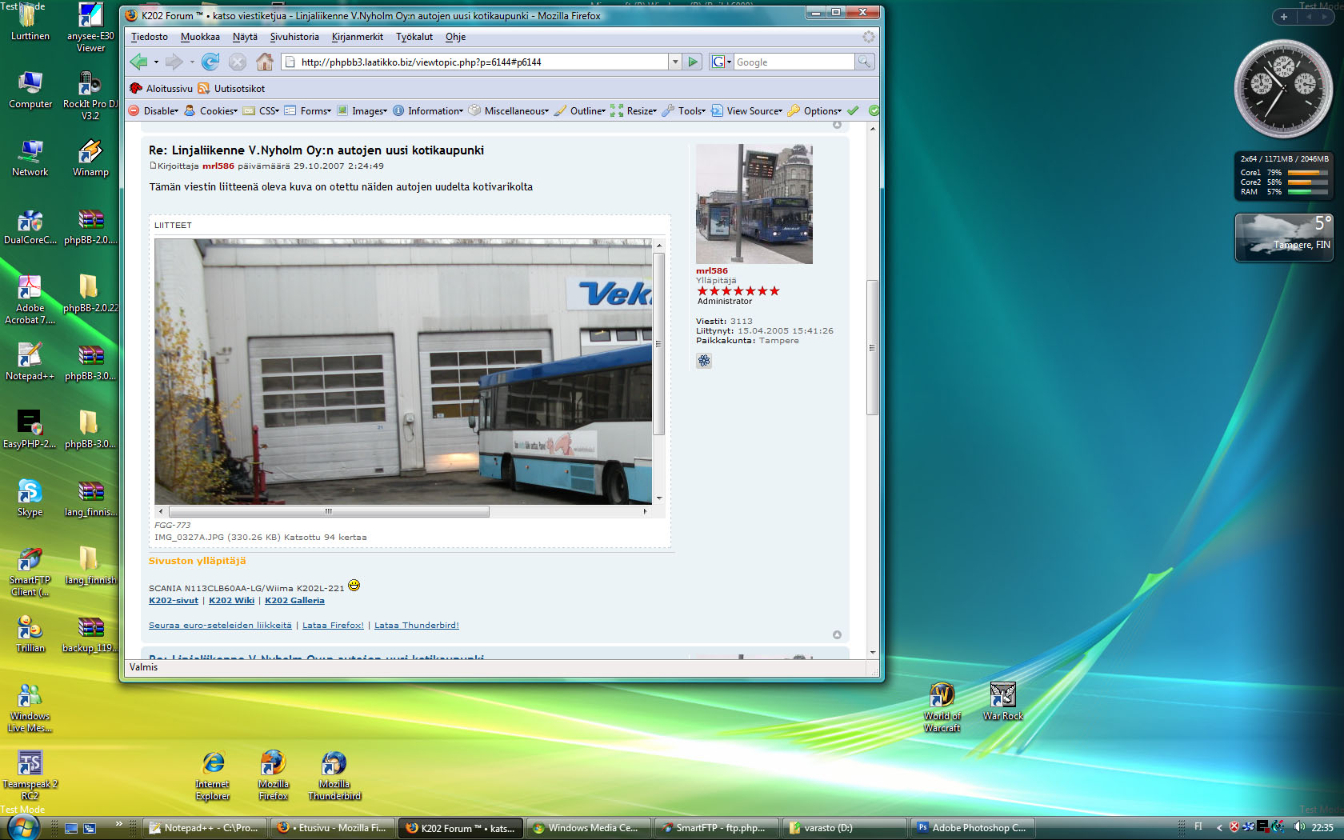Open SmartFTP Client desktop icon
This screenshot has width=1344, height=840.
coord(30,571)
